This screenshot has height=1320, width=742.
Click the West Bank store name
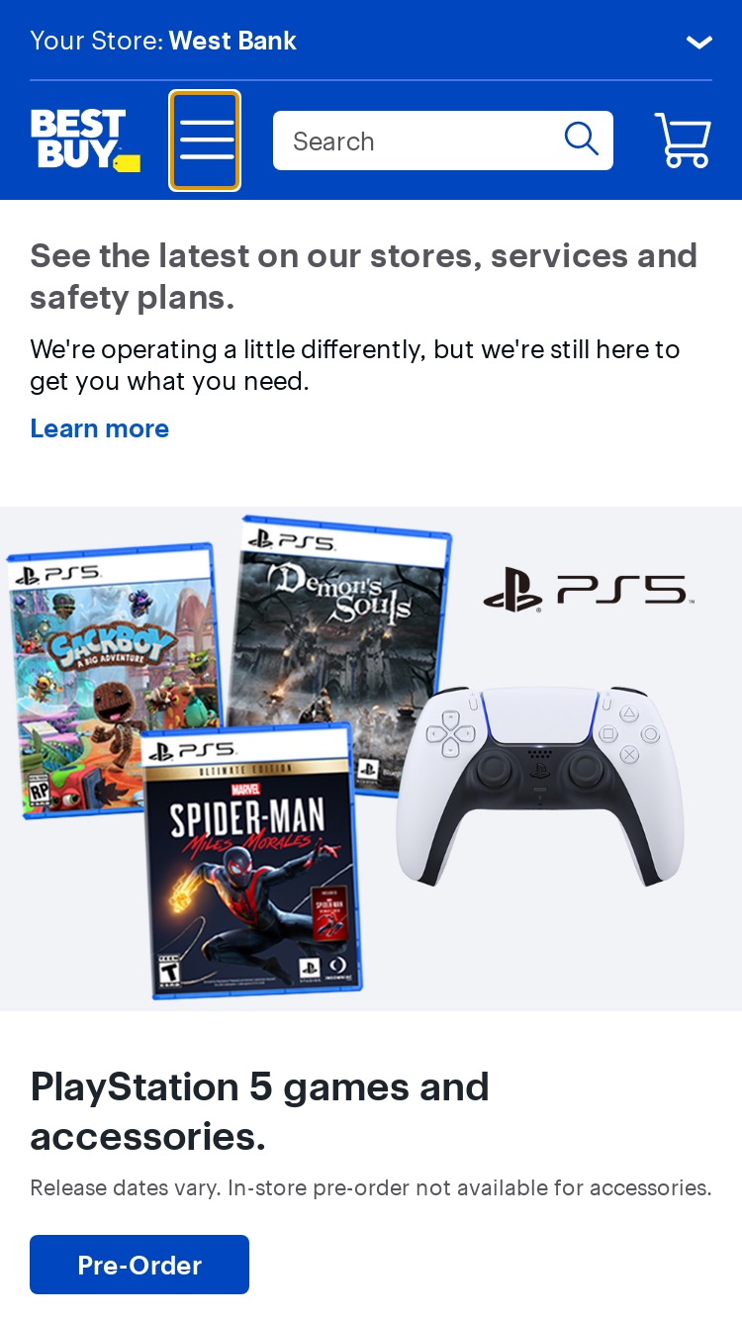pyautogui.click(x=232, y=41)
